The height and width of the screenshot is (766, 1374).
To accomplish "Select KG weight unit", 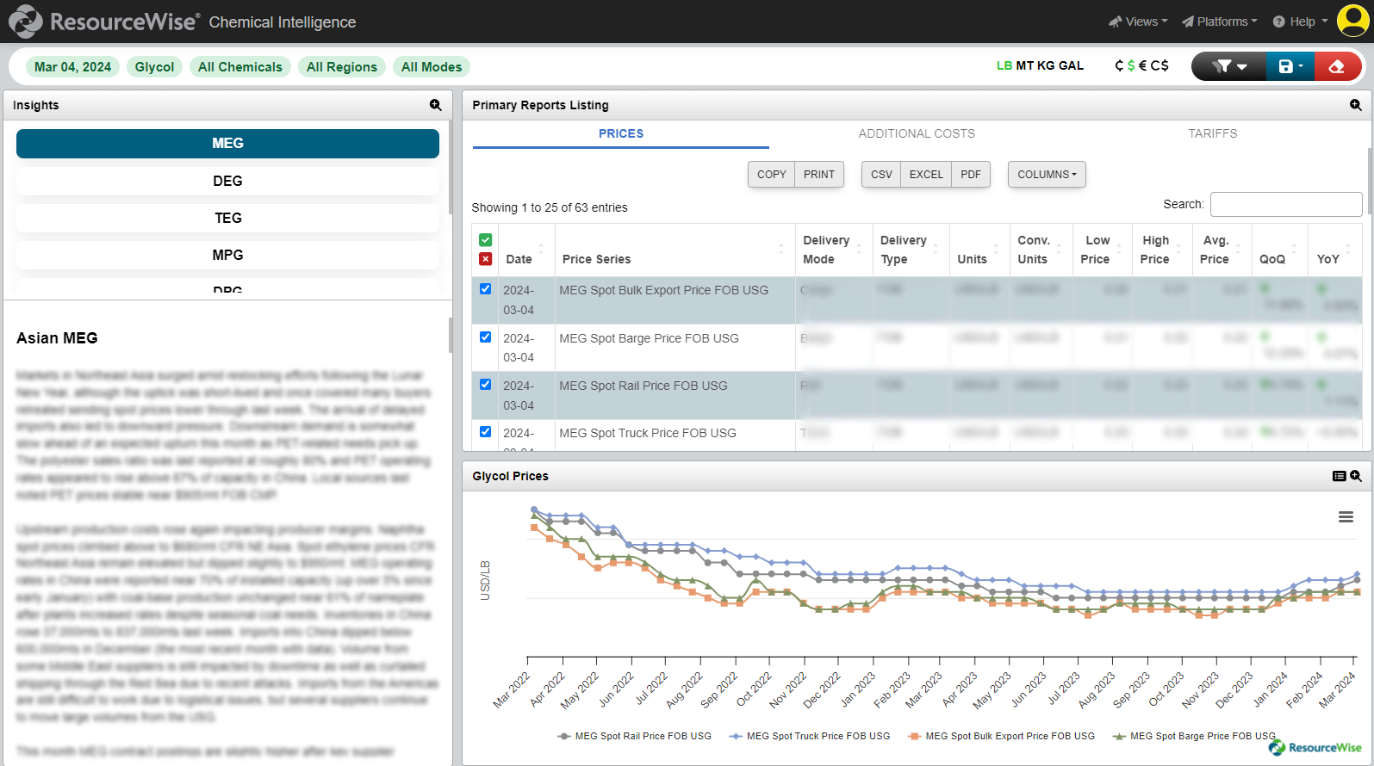I will tap(1046, 65).
